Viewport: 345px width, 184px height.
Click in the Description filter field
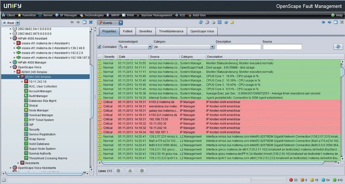pos(238,47)
